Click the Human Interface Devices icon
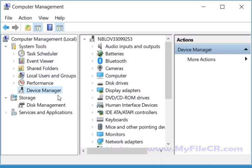This screenshot has height=168, width=252. pos(100,105)
